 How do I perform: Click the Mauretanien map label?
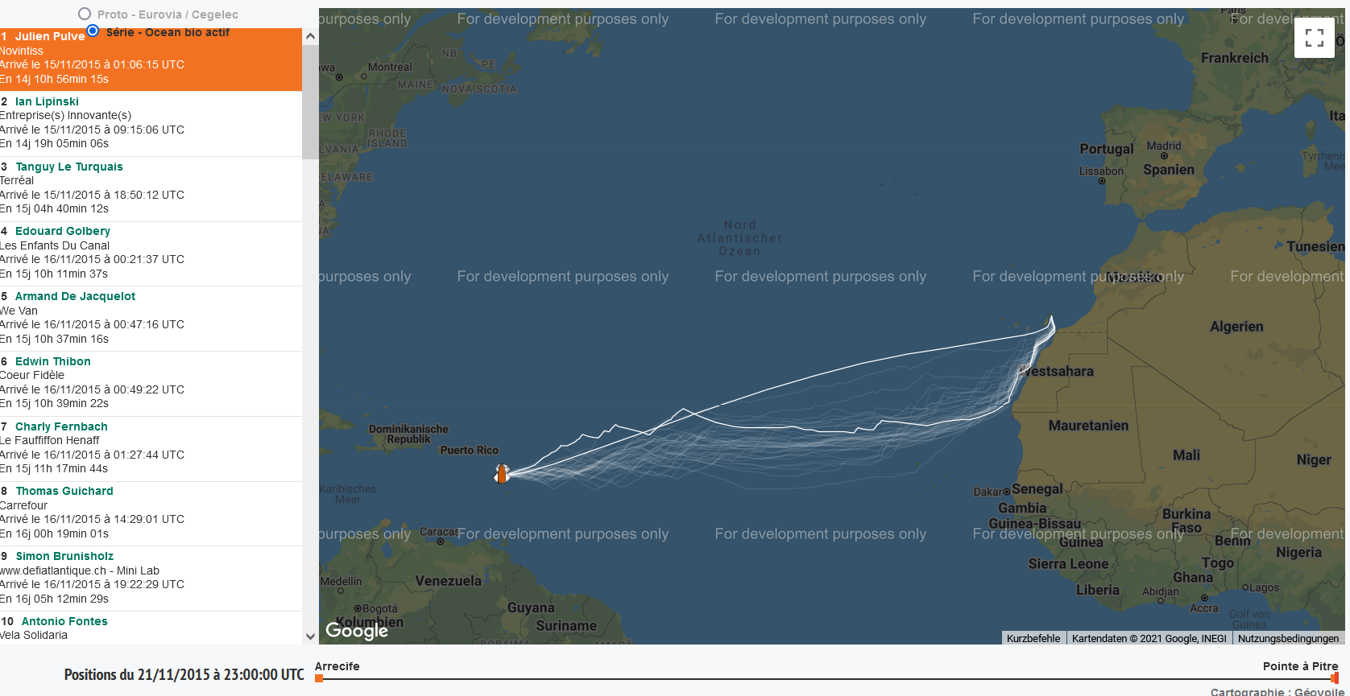[1088, 426]
